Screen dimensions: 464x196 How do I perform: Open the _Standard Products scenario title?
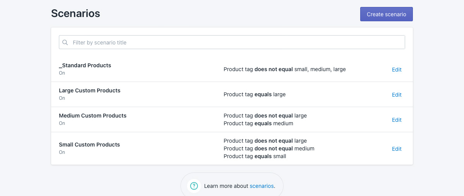coord(85,65)
